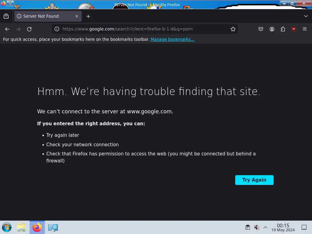Toggle the muted volume tray icon
The image size is (312, 234).
257,227
